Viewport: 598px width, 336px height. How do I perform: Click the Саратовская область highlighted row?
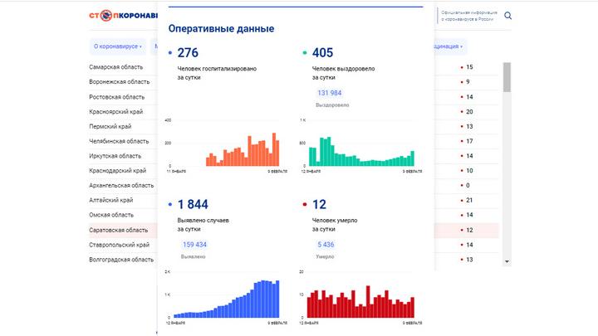point(119,230)
